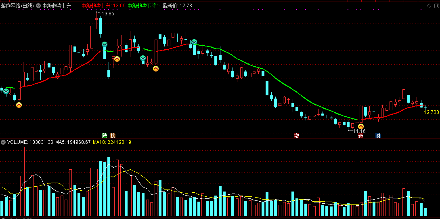Click the 19.85 high price label
Screen dimensions: 440x219
(x=108, y=13)
